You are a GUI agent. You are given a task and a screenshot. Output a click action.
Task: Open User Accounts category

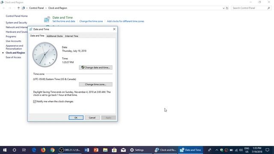click(x=13, y=41)
